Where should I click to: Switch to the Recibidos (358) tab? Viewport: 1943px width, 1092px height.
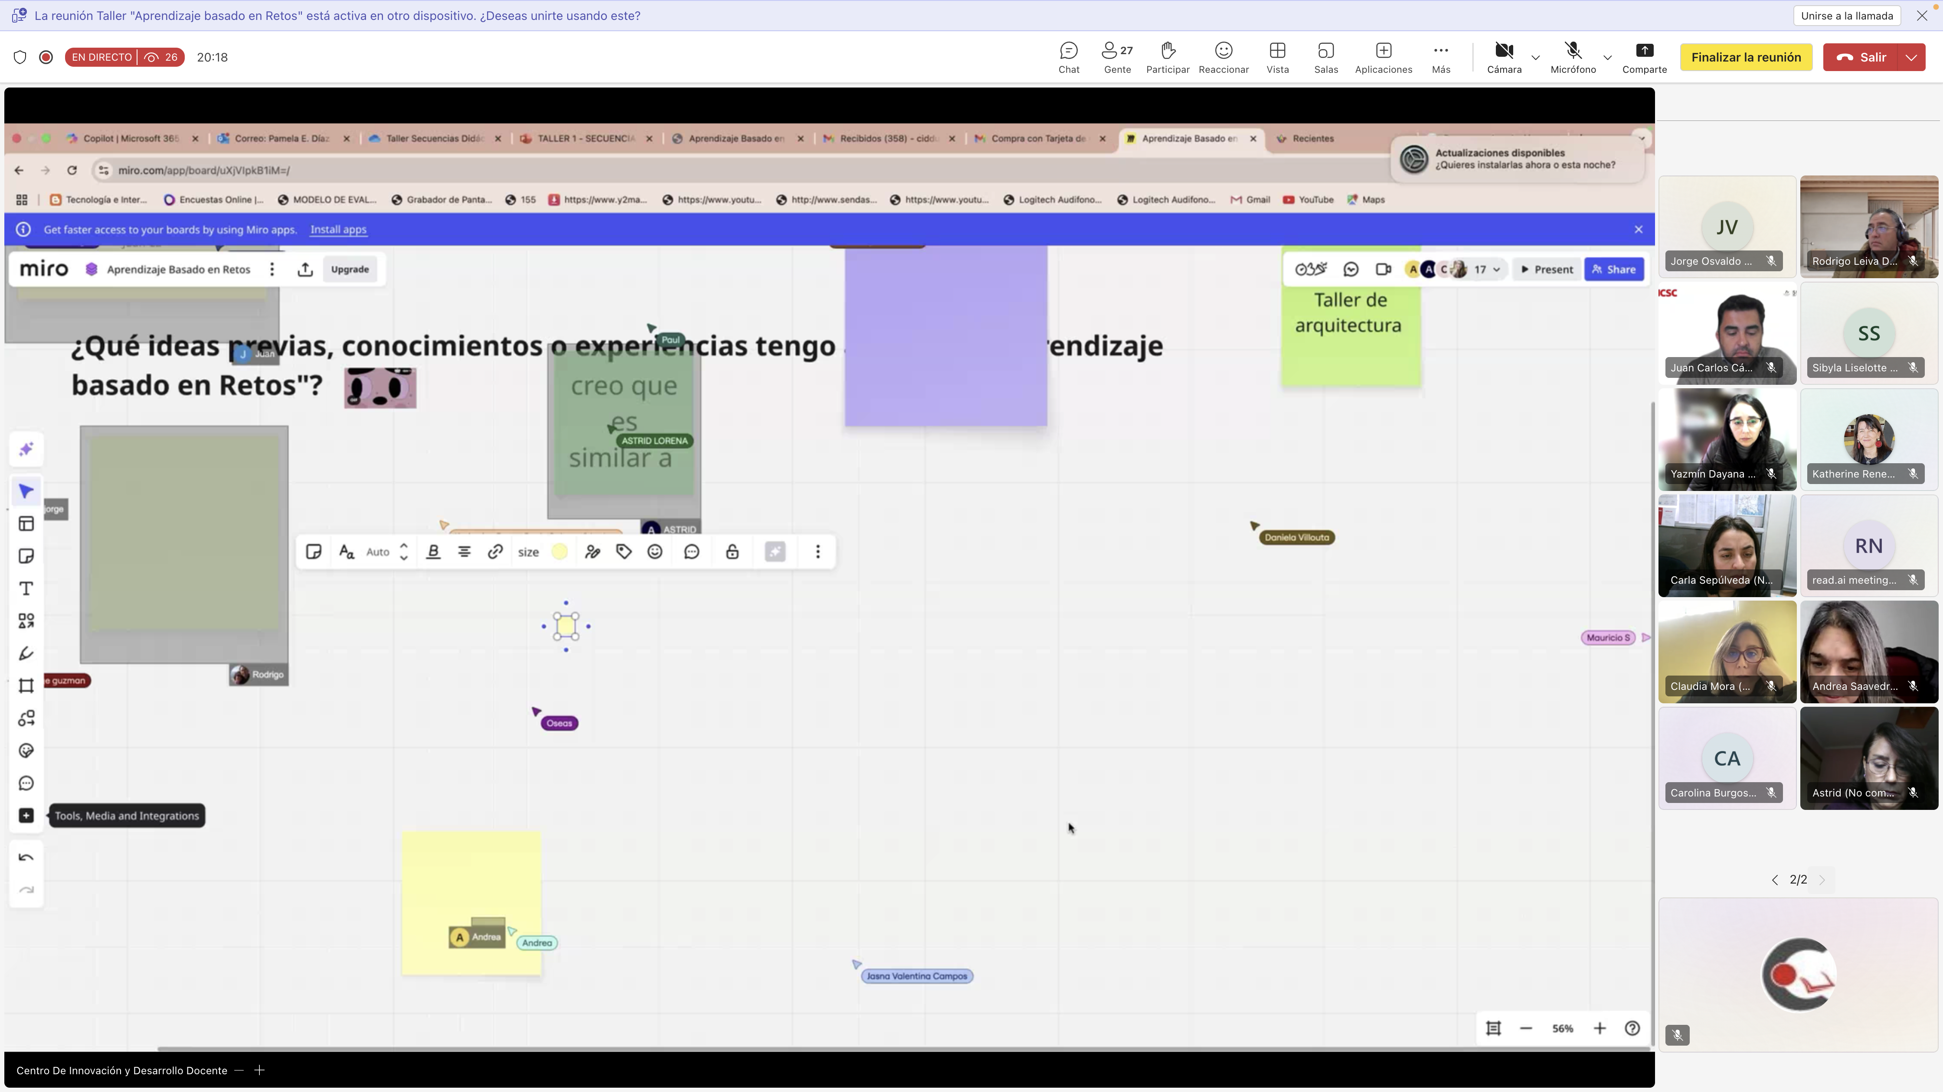pyautogui.click(x=888, y=139)
